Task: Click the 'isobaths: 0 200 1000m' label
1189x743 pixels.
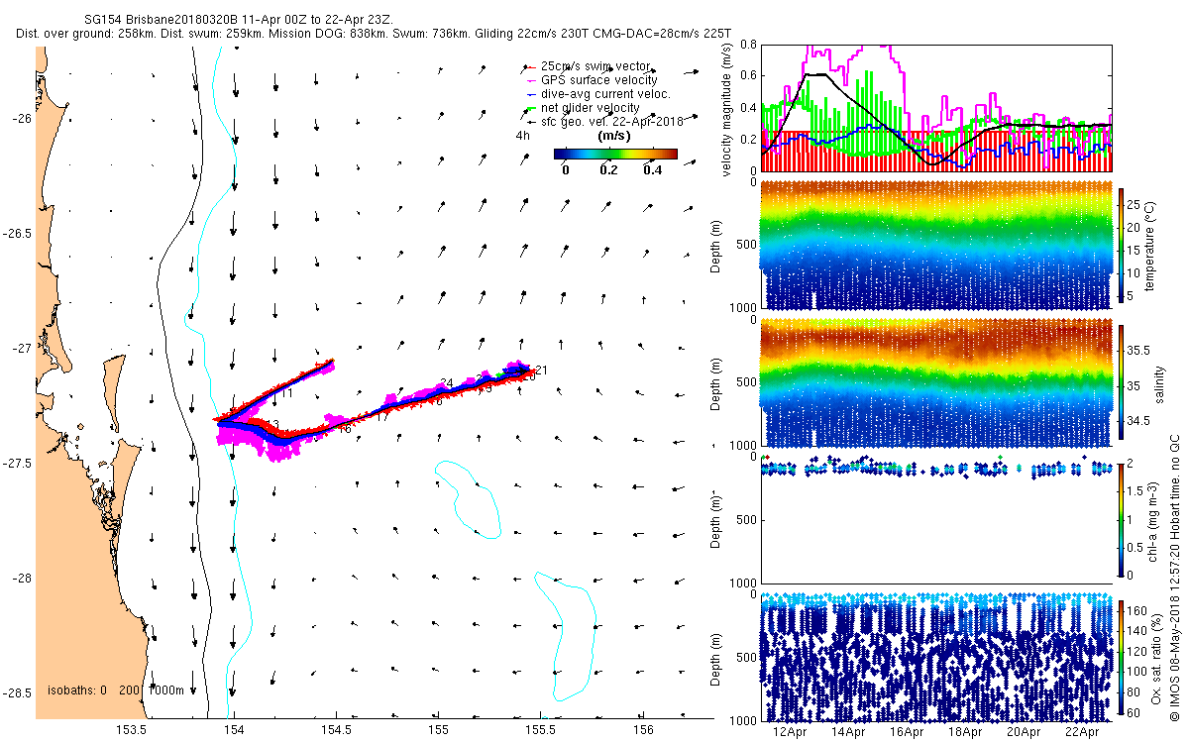Action: (x=116, y=690)
